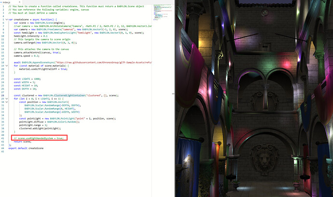Viewport: 333px width, 197px height.
Task: Click the new PointLight 'point' declaration line
Action: pos(68,119)
